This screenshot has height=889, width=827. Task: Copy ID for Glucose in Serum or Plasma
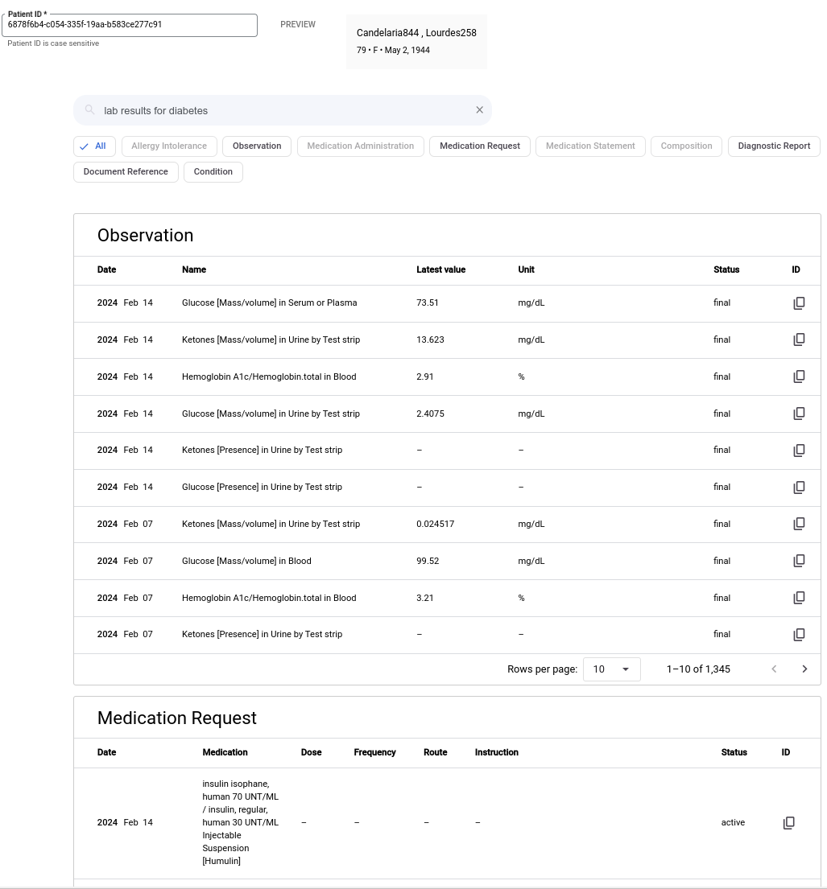(799, 303)
